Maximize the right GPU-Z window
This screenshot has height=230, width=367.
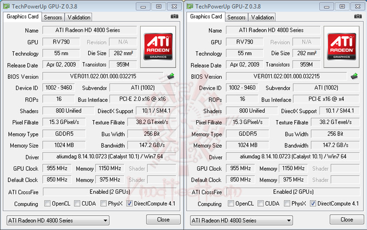pyautogui.click(x=342, y=7)
